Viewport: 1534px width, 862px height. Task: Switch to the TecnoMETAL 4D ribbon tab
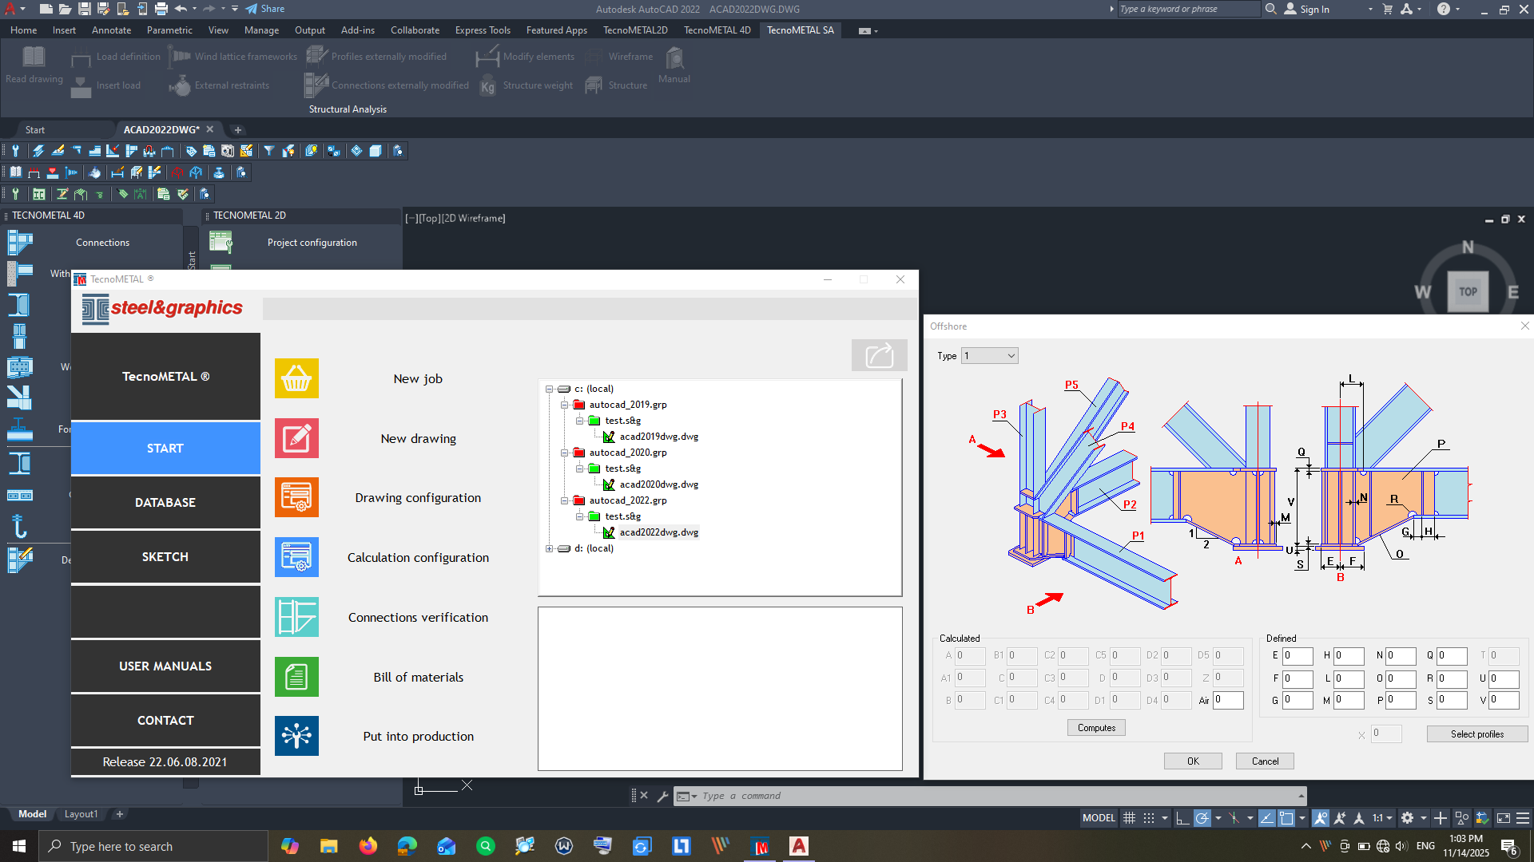(717, 30)
